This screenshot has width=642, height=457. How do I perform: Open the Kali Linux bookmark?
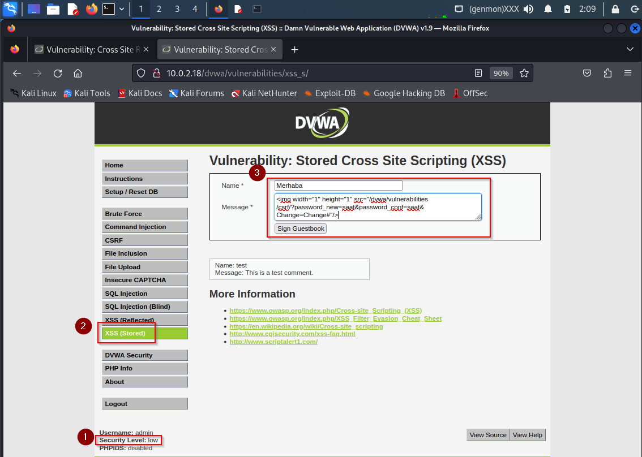33,93
